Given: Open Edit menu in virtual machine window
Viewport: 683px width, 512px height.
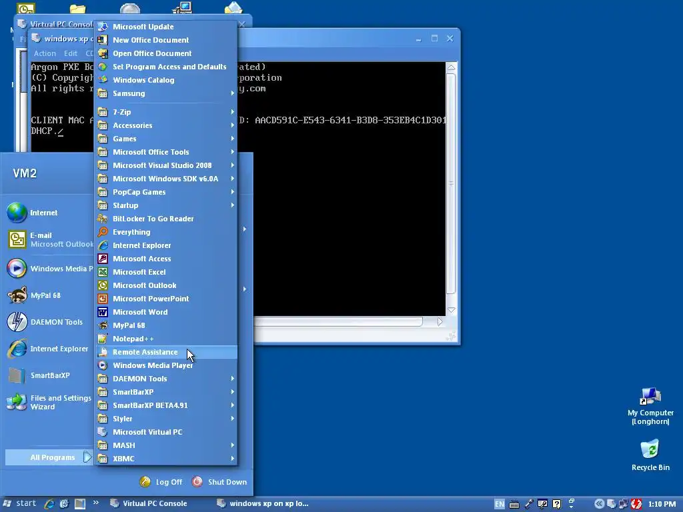Looking at the screenshot, I should coord(71,53).
